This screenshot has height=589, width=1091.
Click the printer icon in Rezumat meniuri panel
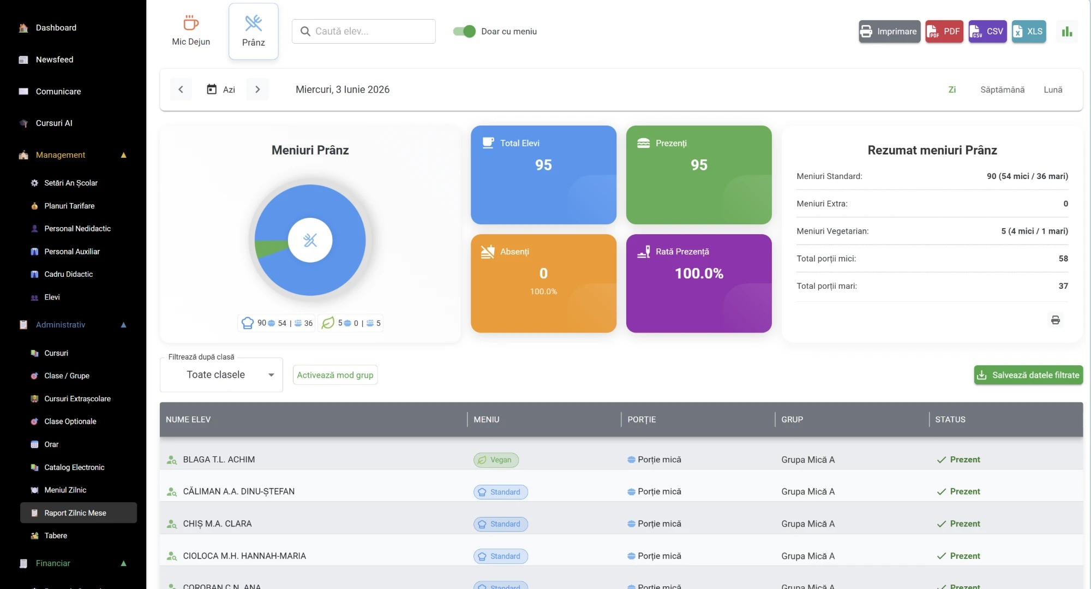[1056, 320]
